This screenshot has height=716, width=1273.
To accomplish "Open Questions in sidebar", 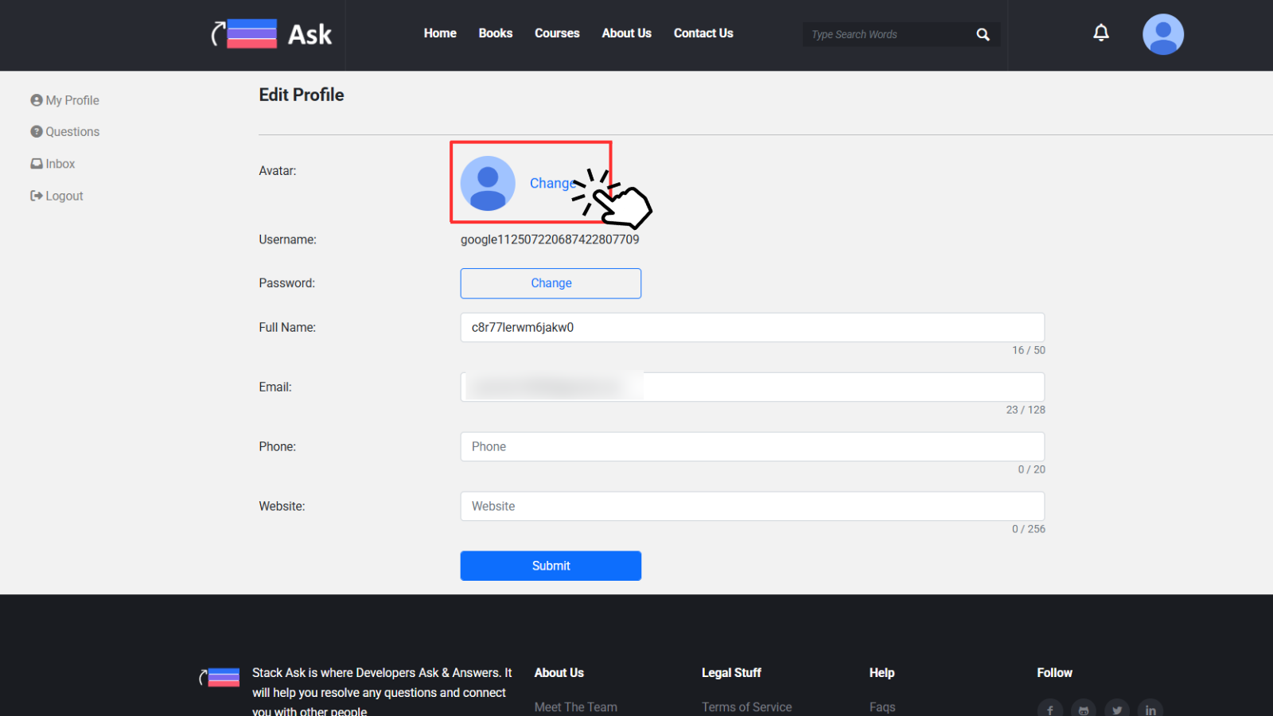I will 65,132.
